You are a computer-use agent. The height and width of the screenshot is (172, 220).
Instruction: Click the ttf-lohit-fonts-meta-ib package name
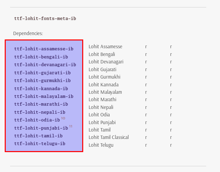tap(45, 19)
